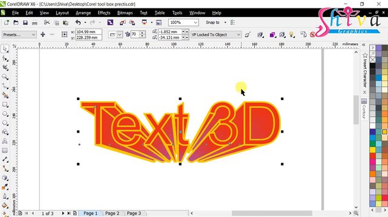Click the x position field 104.99 mm
Viewport: 388px width, 217px height.
click(88, 32)
